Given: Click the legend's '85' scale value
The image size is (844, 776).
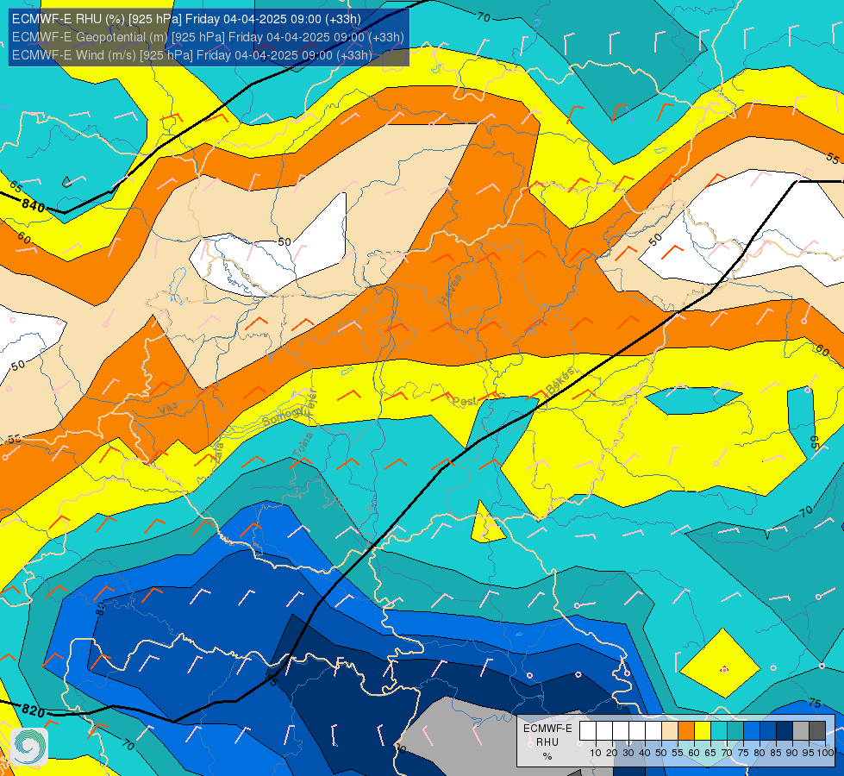Looking at the screenshot, I should (776, 754).
